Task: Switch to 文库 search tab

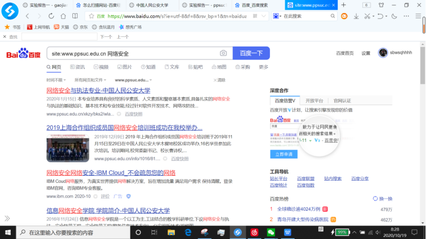Action: click(x=172, y=67)
